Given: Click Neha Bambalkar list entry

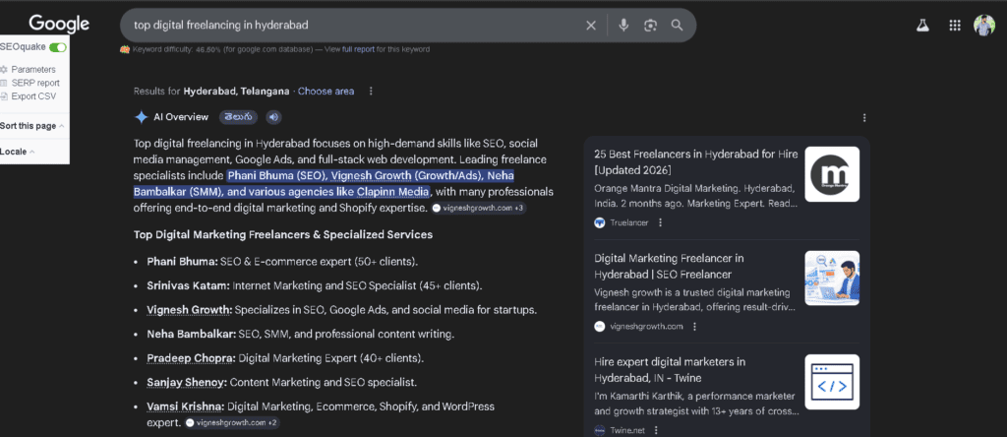Looking at the screenshot, I should tap(301, 335).
